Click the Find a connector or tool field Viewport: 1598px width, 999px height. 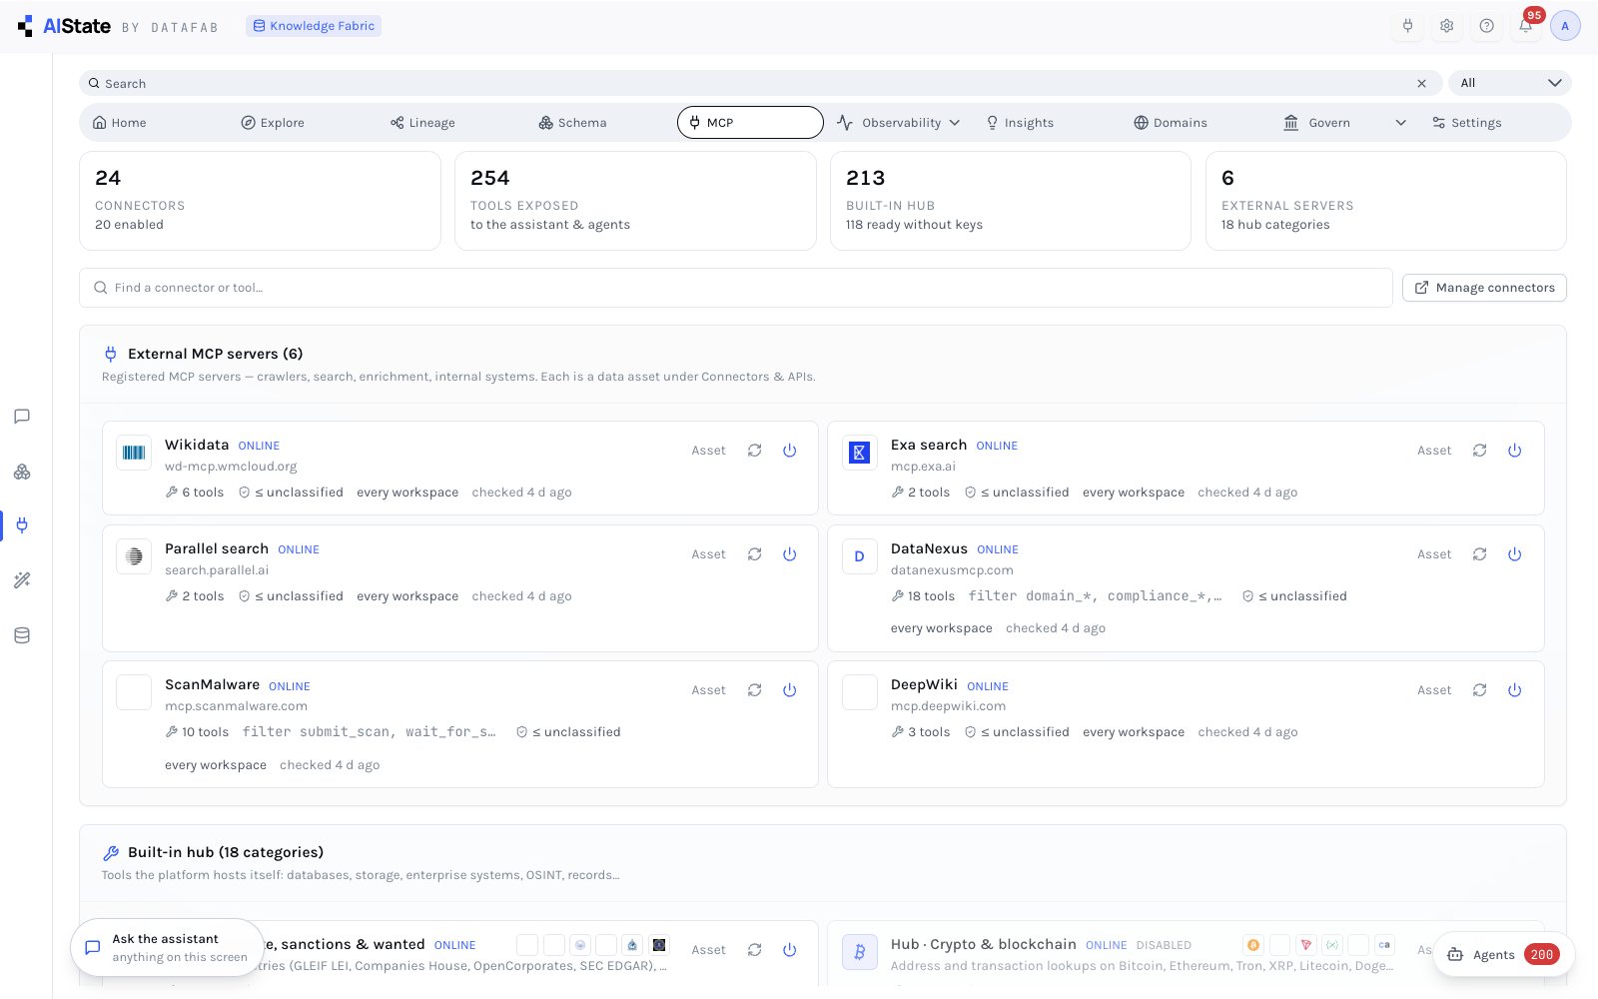coord(736,288)
